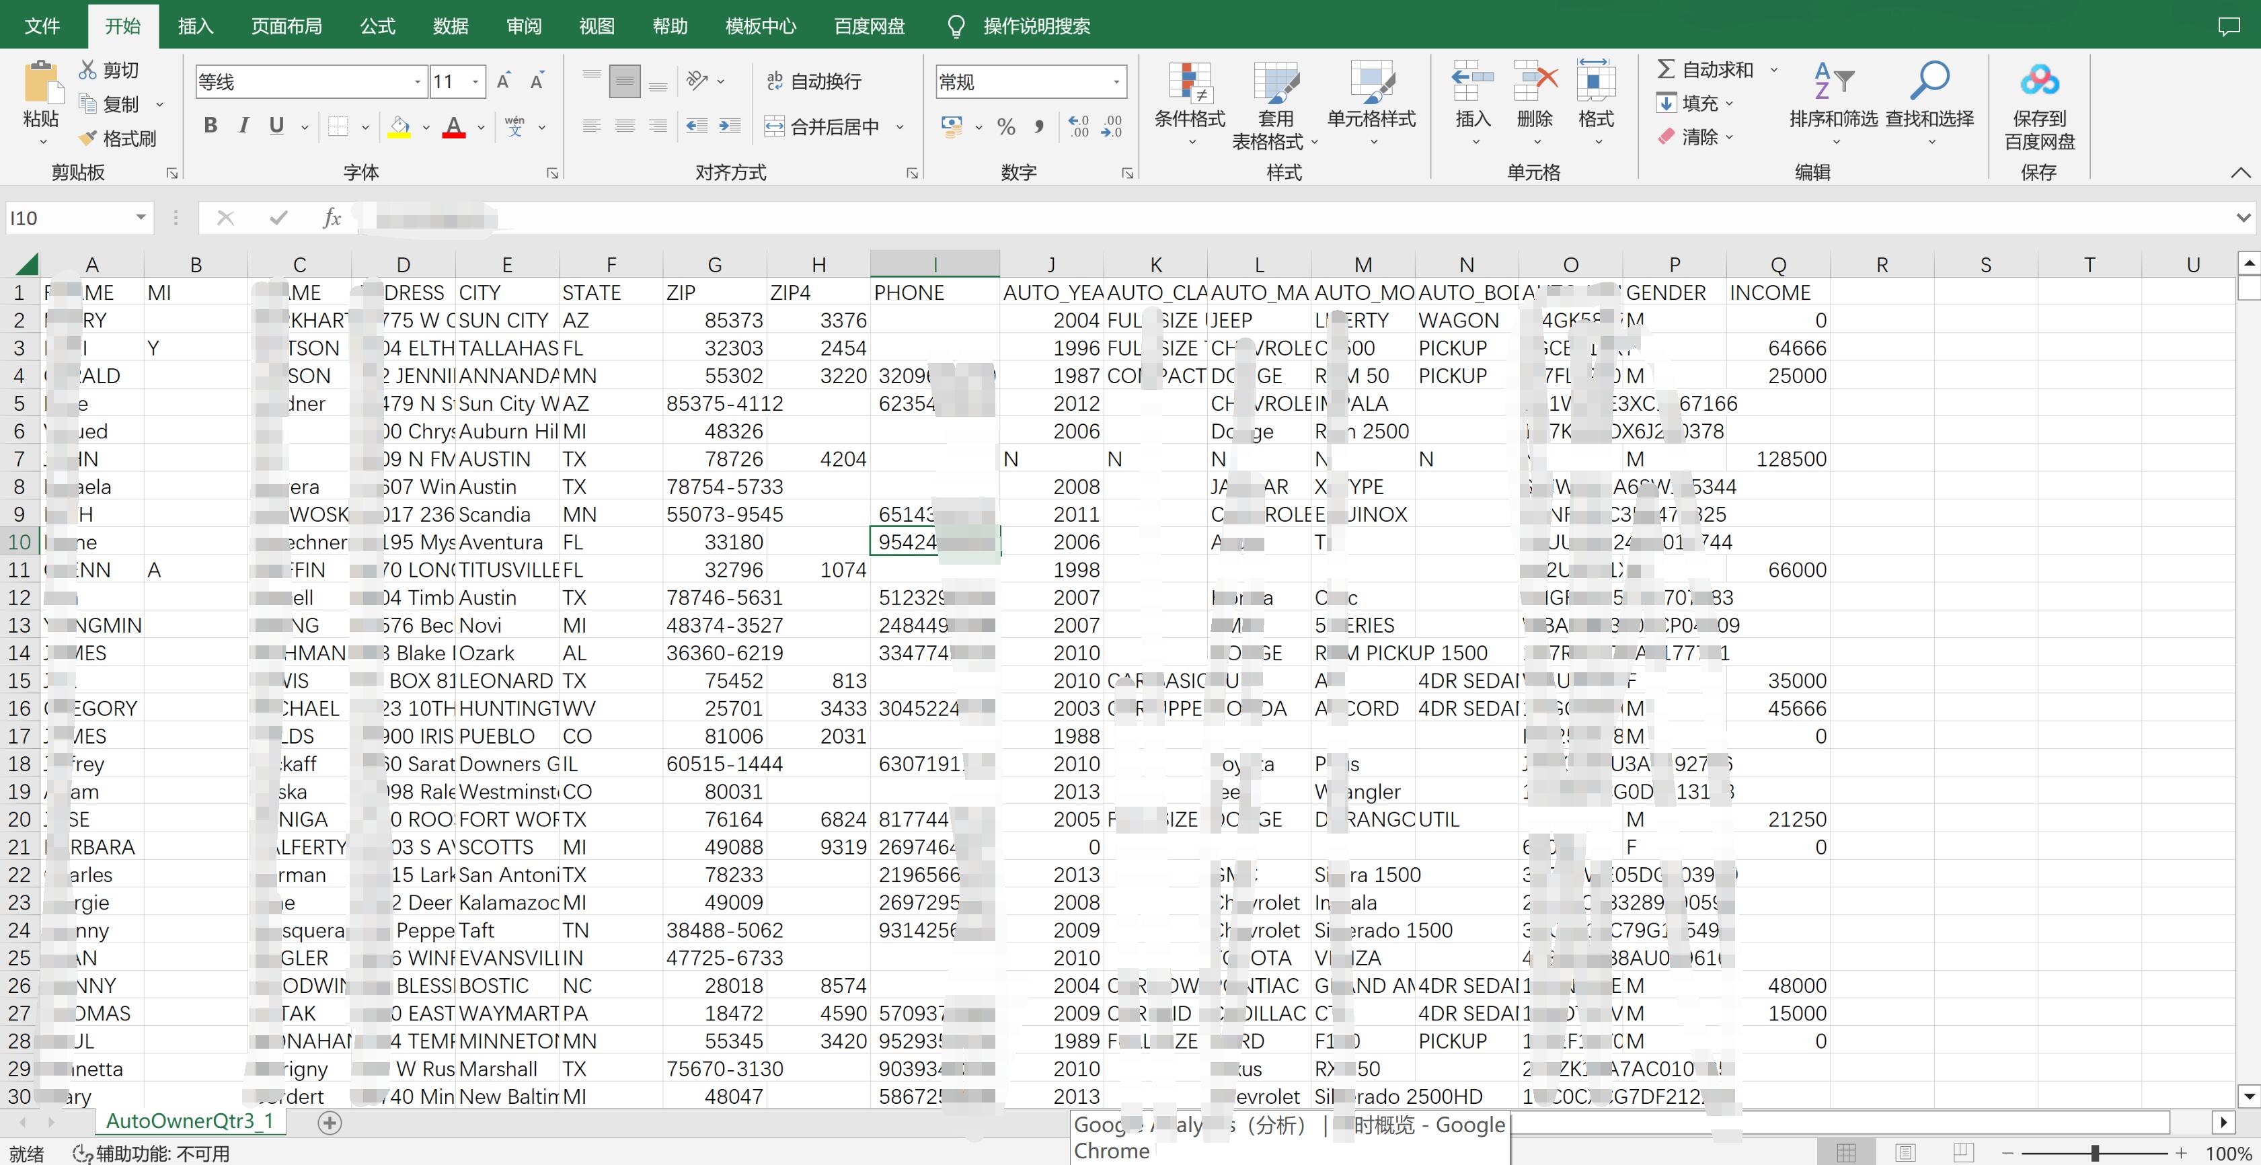Viewport: 2261px width, 1165px height.
Task: Switch to the 数据 Data tab
Action: 451,26
